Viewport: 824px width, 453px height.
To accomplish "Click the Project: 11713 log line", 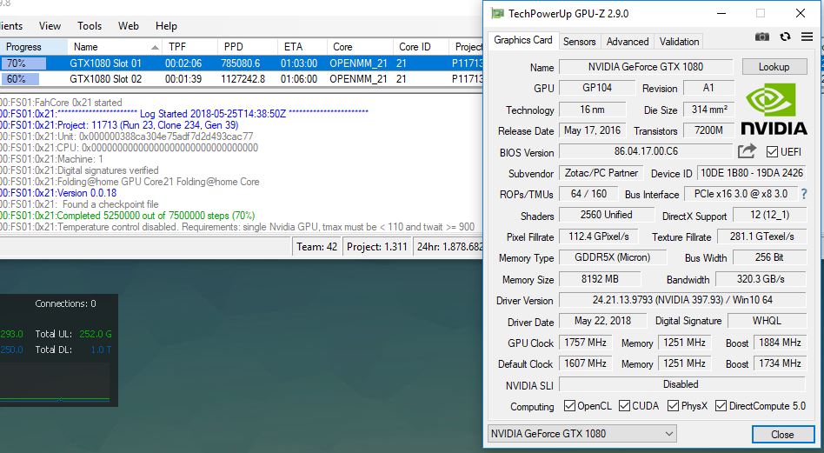I will (119, 125).
